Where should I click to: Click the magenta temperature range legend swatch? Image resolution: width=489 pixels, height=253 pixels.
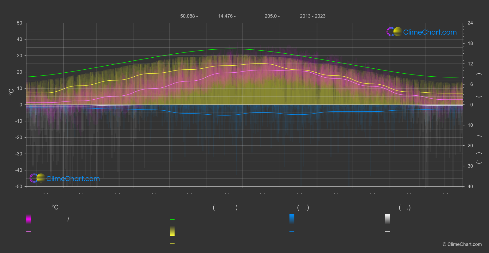[29, 219]
